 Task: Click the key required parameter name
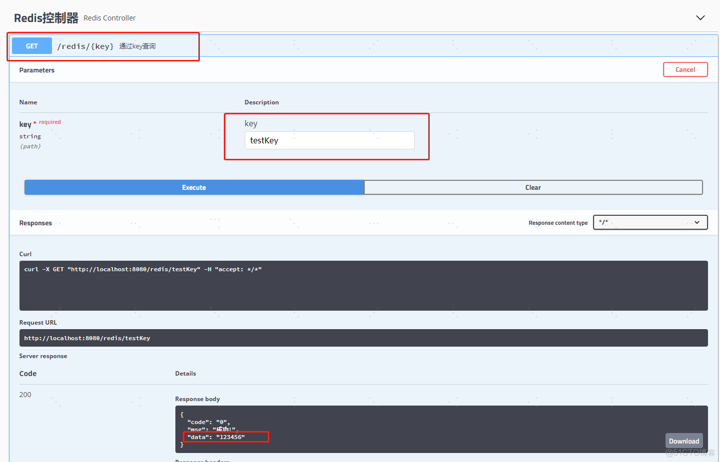click(x=25, y=124)
